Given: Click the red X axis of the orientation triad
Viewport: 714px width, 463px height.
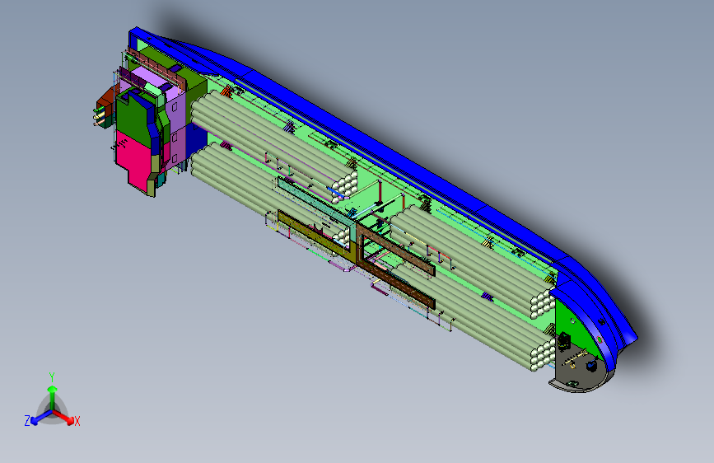Looking at the screenshot, I should click(64, 418).
